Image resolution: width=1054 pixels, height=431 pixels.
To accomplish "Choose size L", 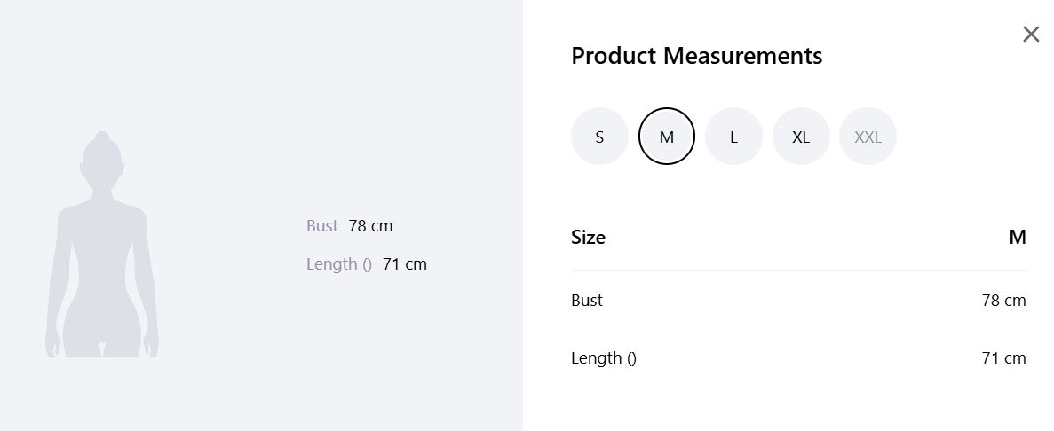I will point(733,137).
